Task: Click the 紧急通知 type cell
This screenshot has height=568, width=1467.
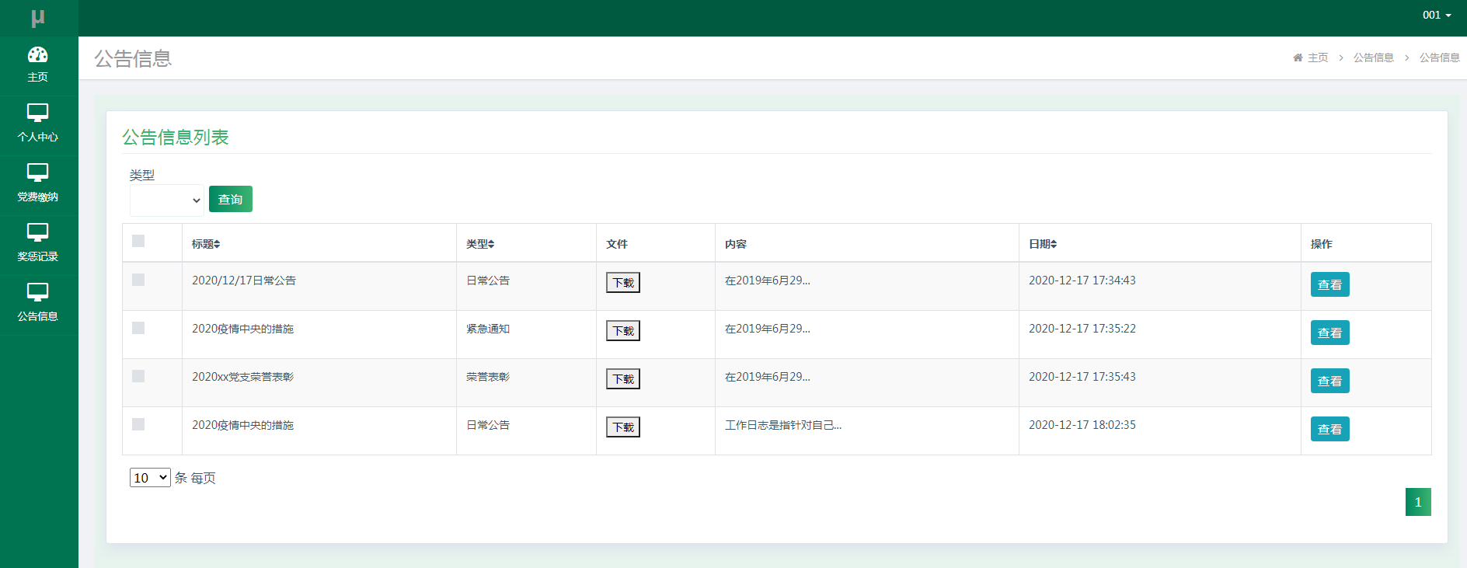Action: coord(488,329)
